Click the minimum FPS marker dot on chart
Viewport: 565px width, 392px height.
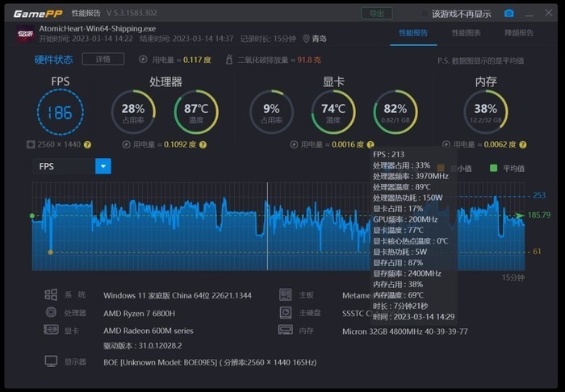(50, 252)
